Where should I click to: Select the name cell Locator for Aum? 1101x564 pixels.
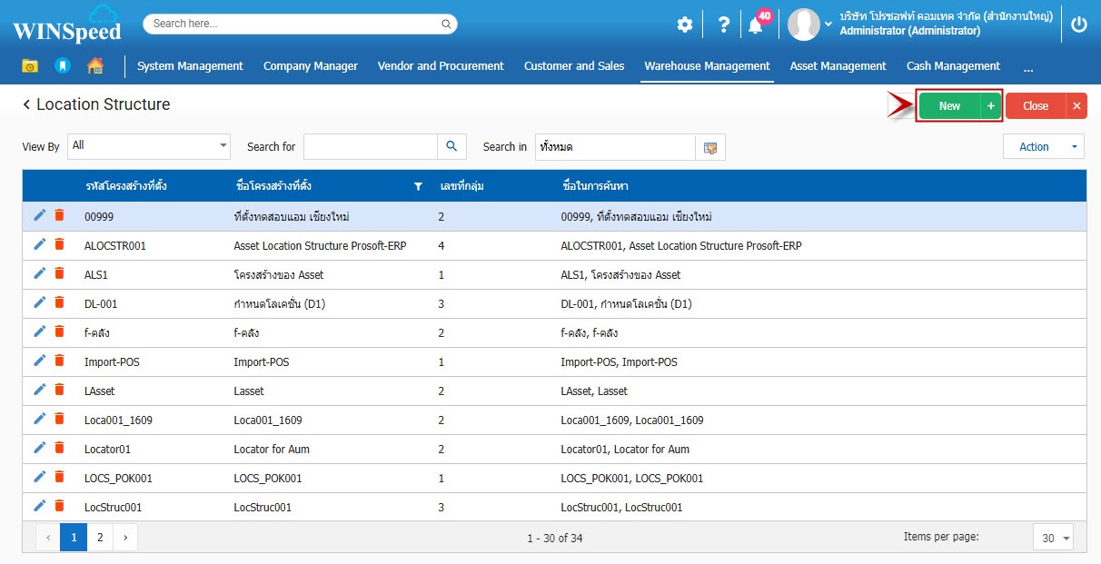271,450
